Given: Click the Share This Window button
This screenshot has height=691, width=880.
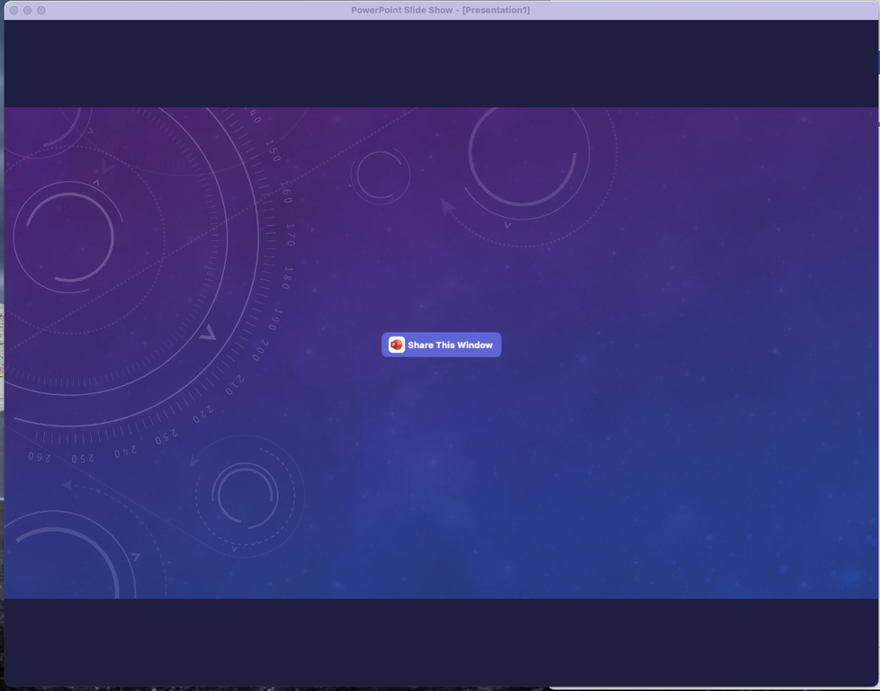Looking at the screenshot, I should pos(441,345).
